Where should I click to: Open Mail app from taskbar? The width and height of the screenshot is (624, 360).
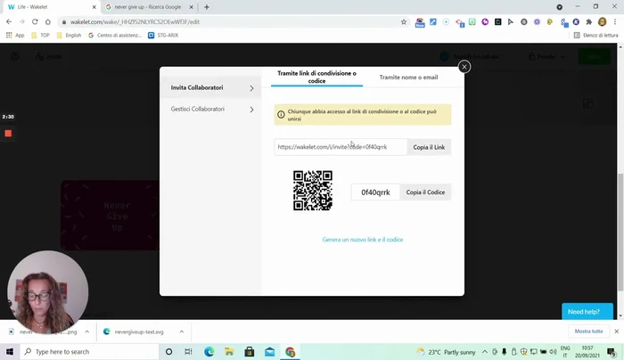270,352
